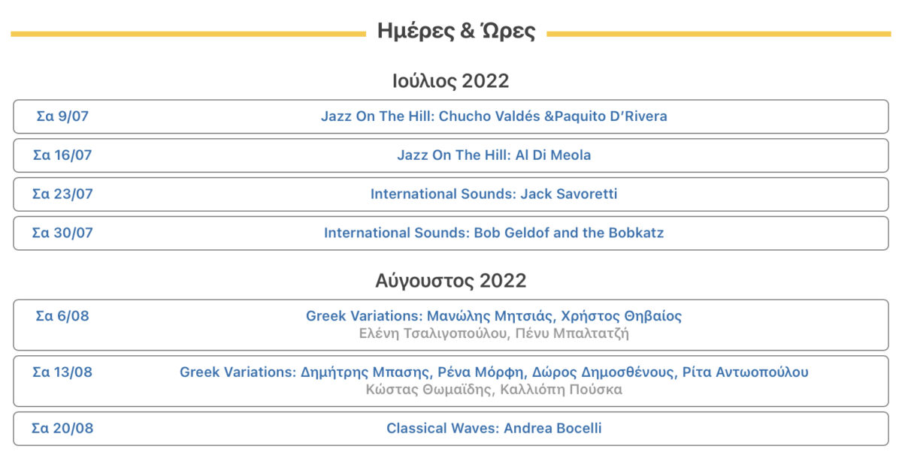Select the Σα 30/07 date
This screenshot has height=467, width=902.
click(x=62, y=233)
